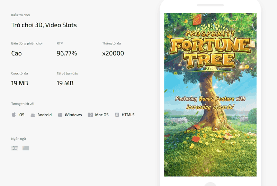Select the Chinese flag language icon
Viewport: 277px width, 186px height.
(x=26, y=148)
